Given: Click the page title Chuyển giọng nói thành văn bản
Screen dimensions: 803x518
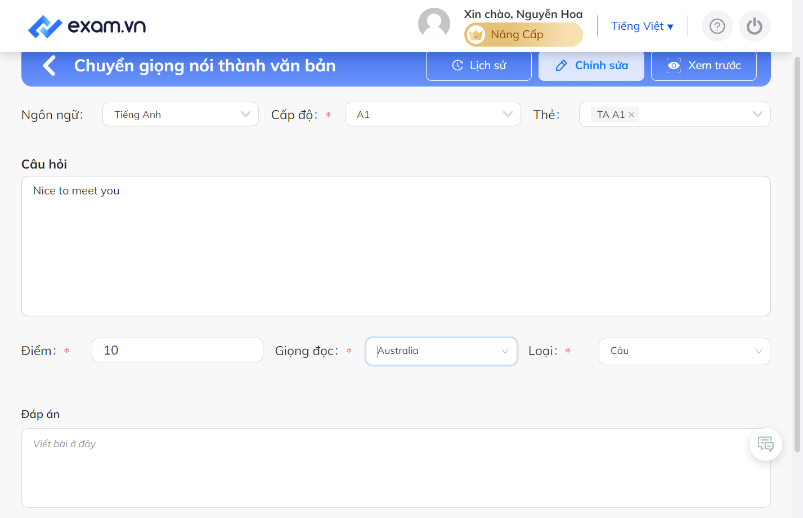Looking at the screenshot, I should (205, 66).
